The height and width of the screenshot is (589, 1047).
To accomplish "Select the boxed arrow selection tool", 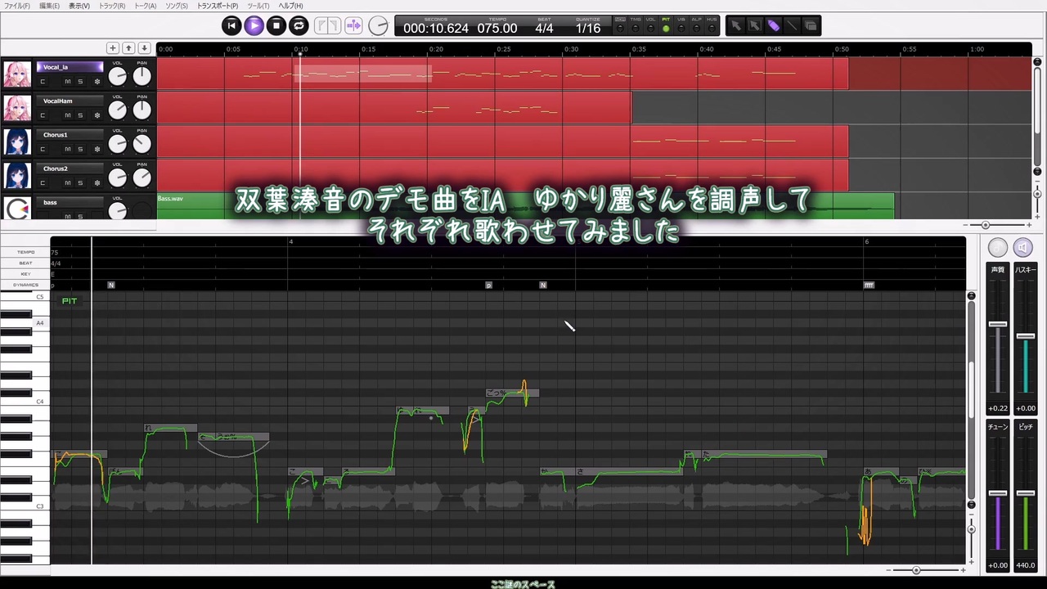I will point(755,25).
